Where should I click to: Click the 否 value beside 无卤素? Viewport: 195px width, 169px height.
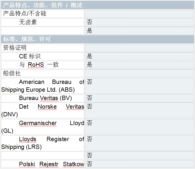(89, 22)
